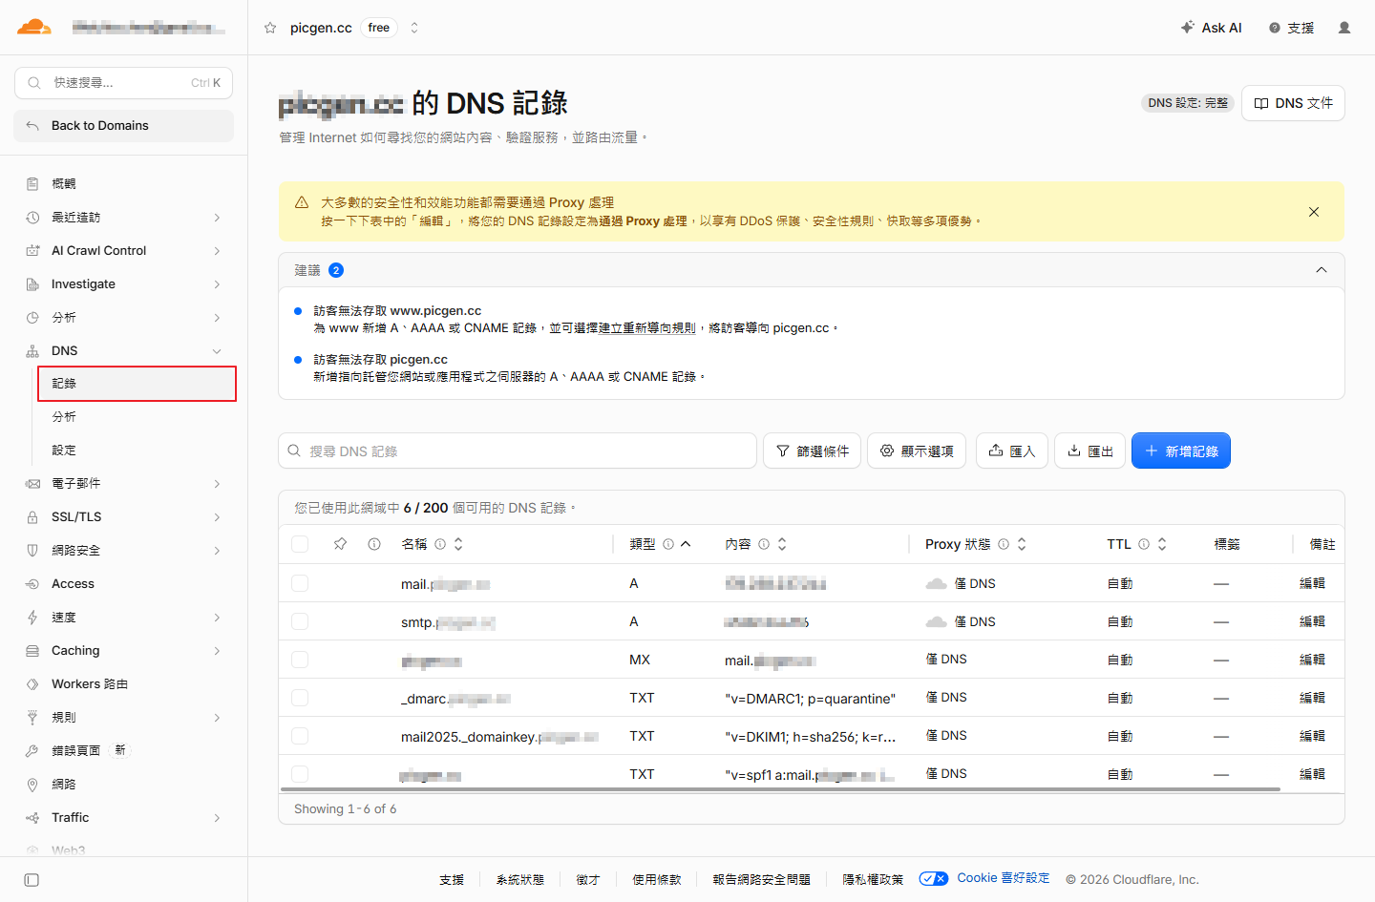Open the domain switcher next to free

click(414, 28)
